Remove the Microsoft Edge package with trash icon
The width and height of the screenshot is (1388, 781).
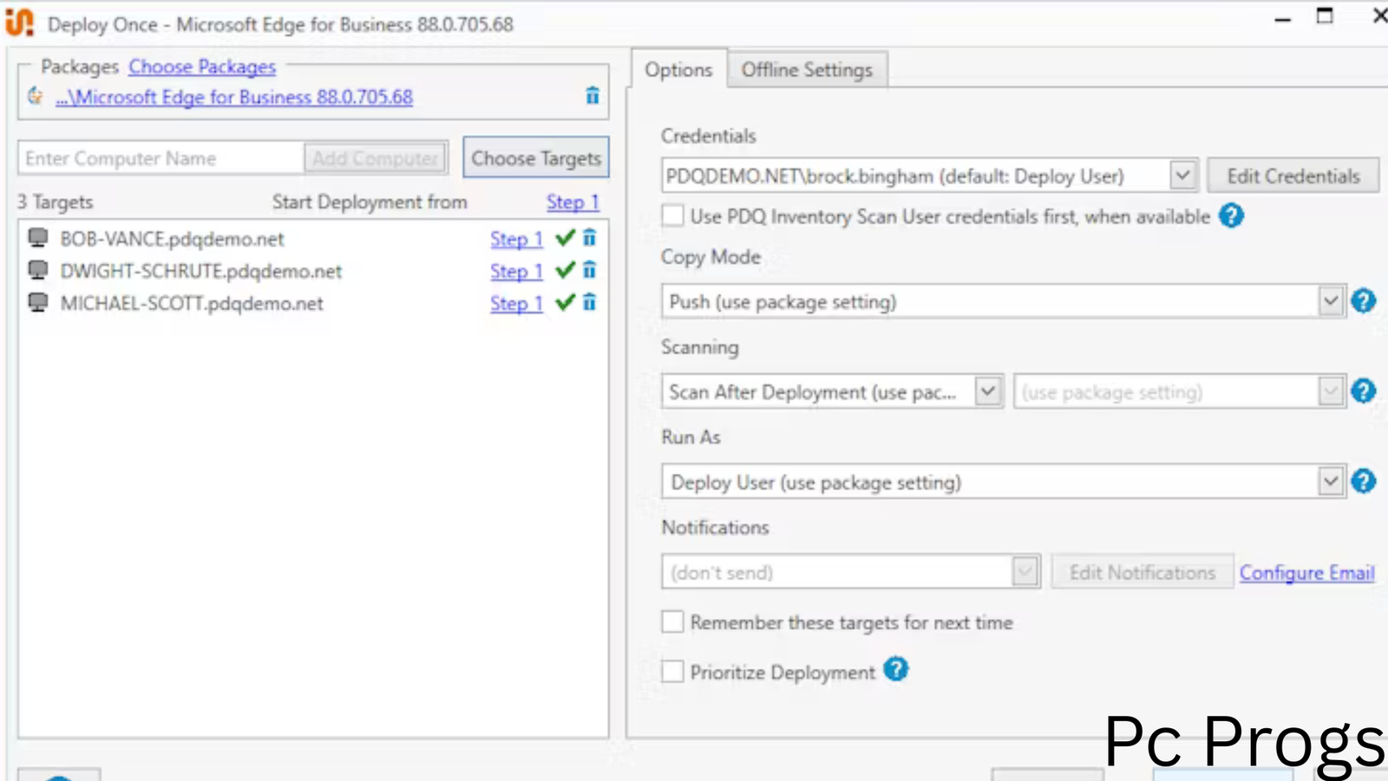pyautogui.click(x=593, y=95)
